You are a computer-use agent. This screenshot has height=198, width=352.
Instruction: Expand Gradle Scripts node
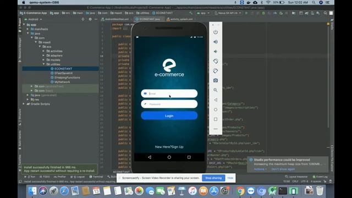tap(24, 104)
